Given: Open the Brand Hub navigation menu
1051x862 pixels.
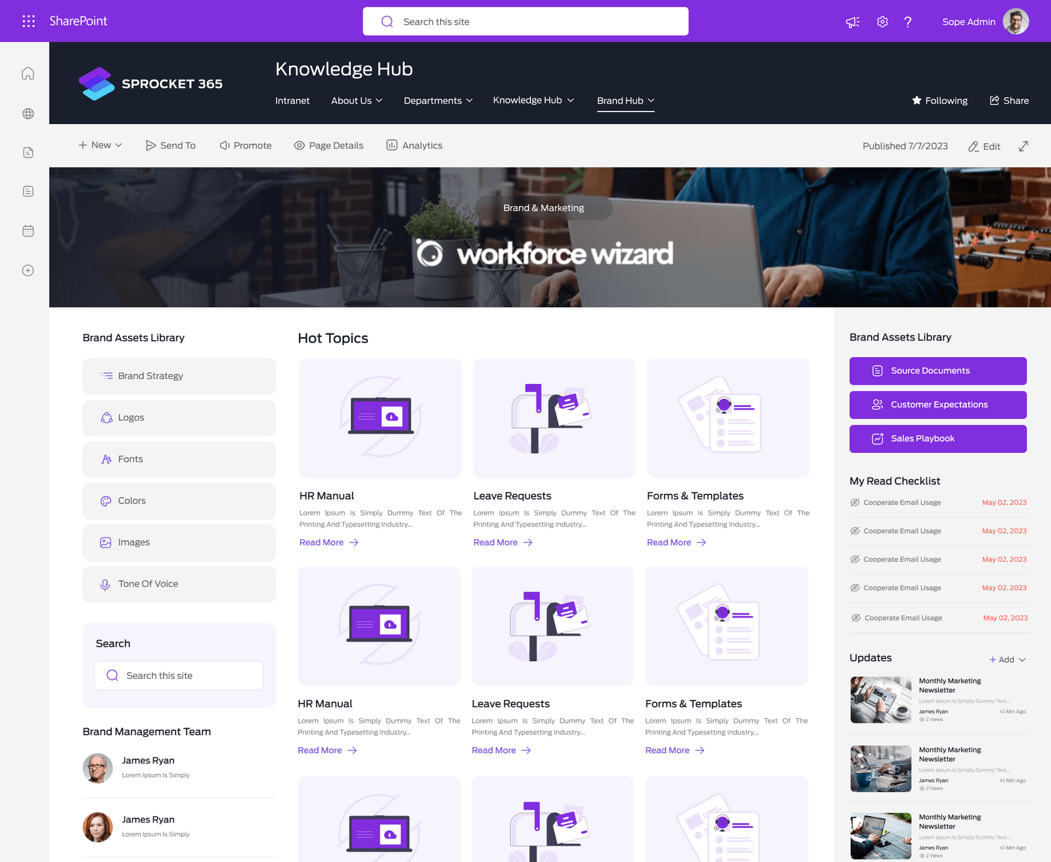Looking at the screenshot, I should (x=625, y=100).
